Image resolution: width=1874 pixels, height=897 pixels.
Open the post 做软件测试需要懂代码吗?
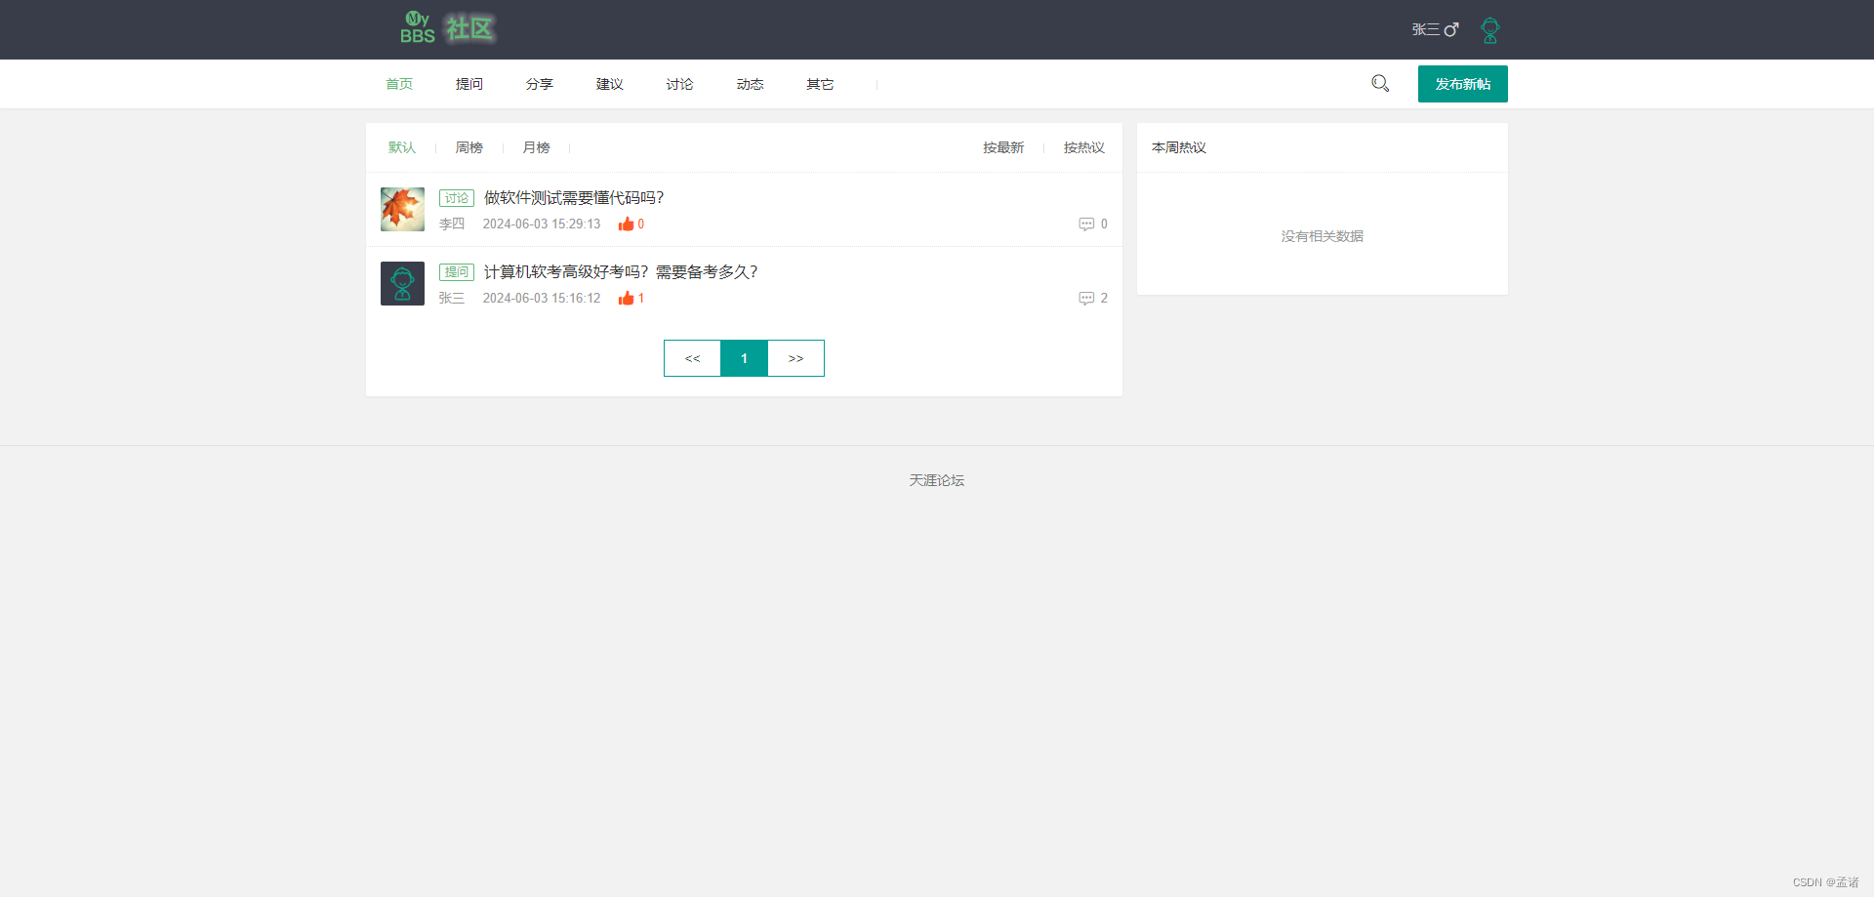pyautogui.click(x=572, y=197)
